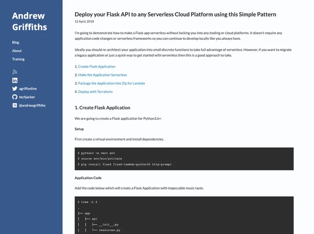Open the RSS feed icon
The image size is (314, 234).
click(x=15, y=72)
